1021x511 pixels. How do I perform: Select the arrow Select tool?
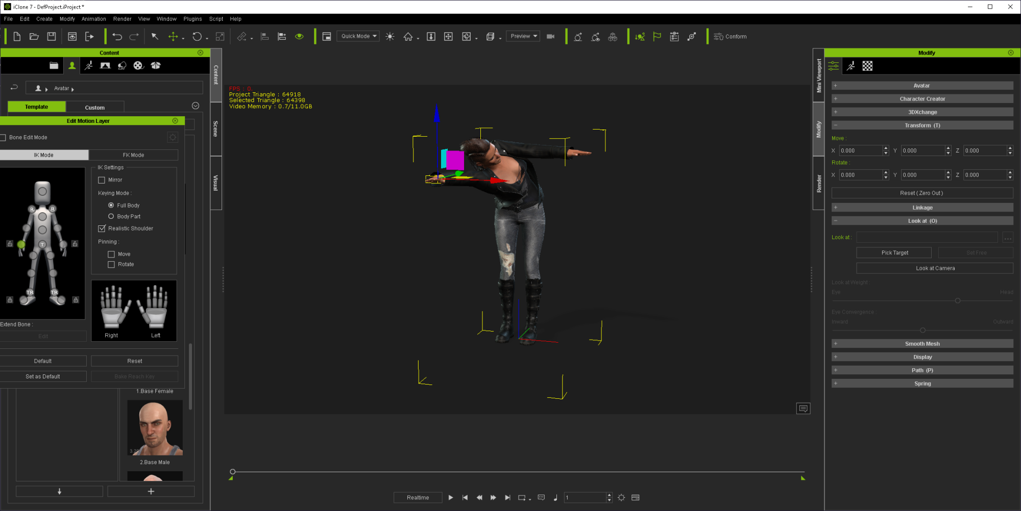pos(155,37)
